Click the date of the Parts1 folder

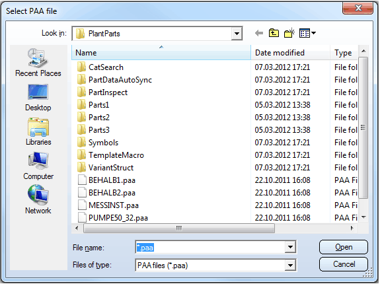click(x=282, y=105)
